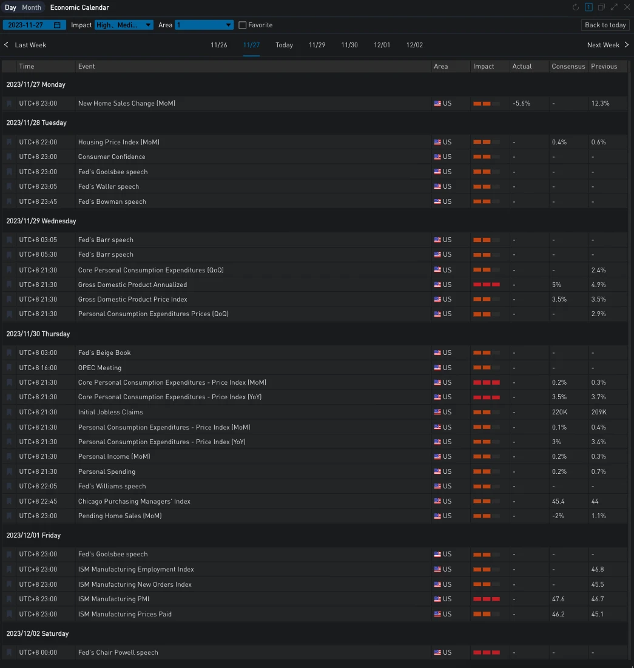Open date picker calendar icon
This screenshot has width=634, height=668.
(x=57, y=25)
